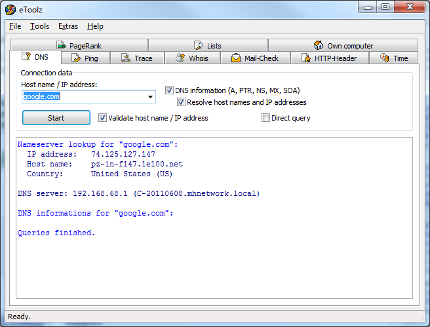Toggle Resolve host names and IP addresses
Screen dimensions: 430x327
[x=181, y=102]
